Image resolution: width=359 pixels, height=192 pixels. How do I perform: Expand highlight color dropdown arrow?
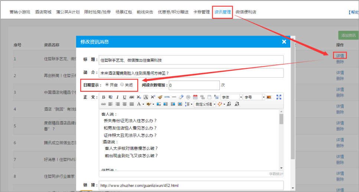pyautogui.click(x=153, y=104)
